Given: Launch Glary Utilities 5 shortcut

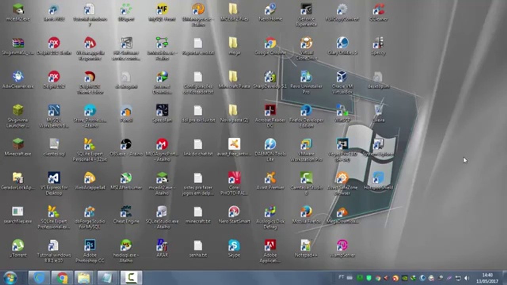Looking at the screenshot, I should tap(342, 46).
